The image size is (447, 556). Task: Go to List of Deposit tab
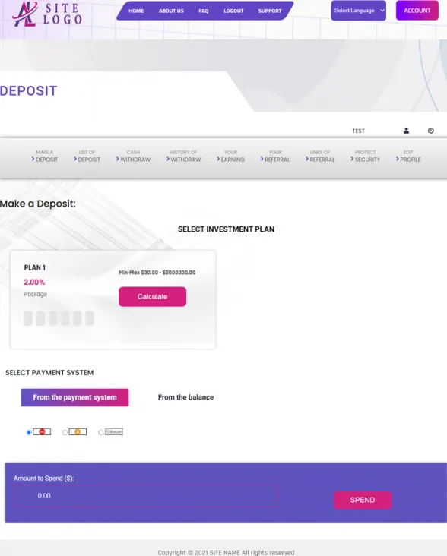(87, 156)
